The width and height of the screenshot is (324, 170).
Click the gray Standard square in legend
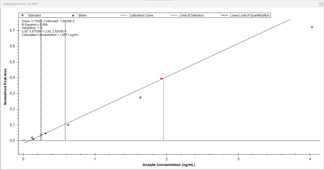pyautogui.click(x=22, y=15)
